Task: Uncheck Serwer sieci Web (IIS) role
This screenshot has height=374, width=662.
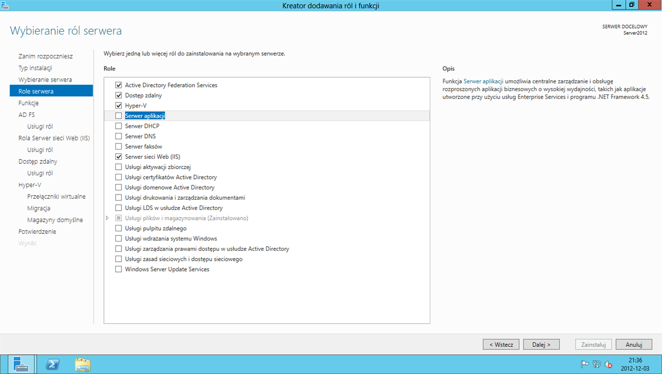Action: tap(118, 157)
